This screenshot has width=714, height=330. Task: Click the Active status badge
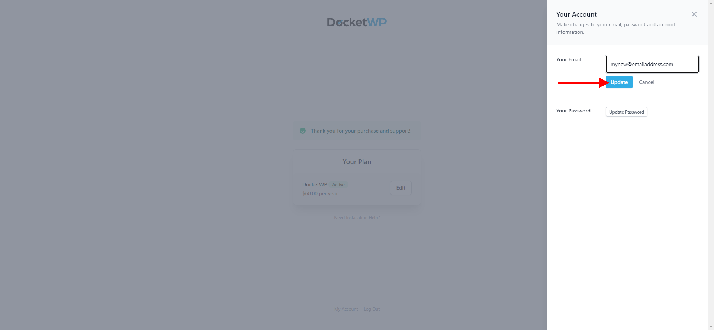[x=338, y=185]
